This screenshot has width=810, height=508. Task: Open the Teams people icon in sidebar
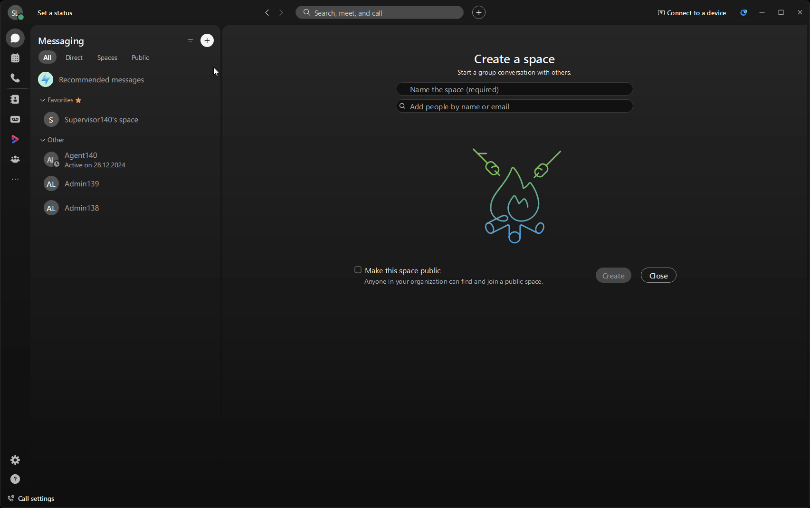tap(15, 159)
